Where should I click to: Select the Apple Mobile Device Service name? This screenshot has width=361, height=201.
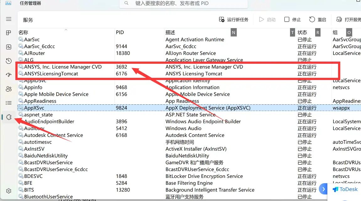[x=56, y=94]
